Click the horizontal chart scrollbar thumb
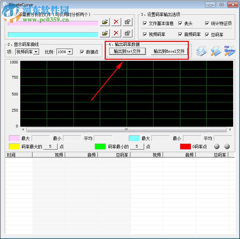 click(x=126, y=130)
